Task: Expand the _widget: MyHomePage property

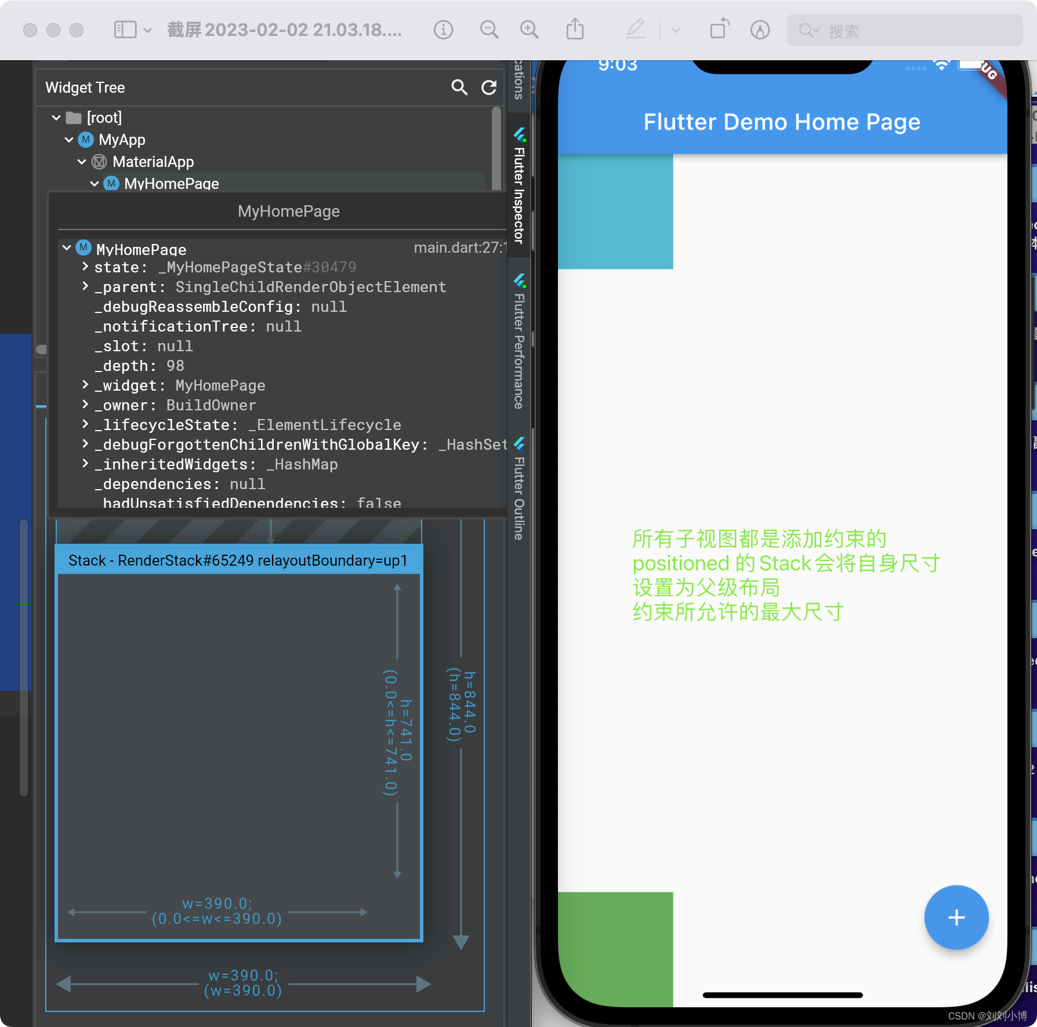Action: tap(85, 385)
